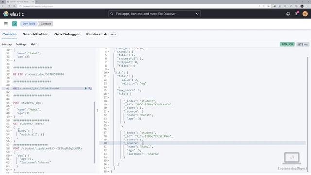Click the pane resize handle between editor and output
The height and width of the screenshot is (175, 311).
pyautogui.click(x=97, y=110)
